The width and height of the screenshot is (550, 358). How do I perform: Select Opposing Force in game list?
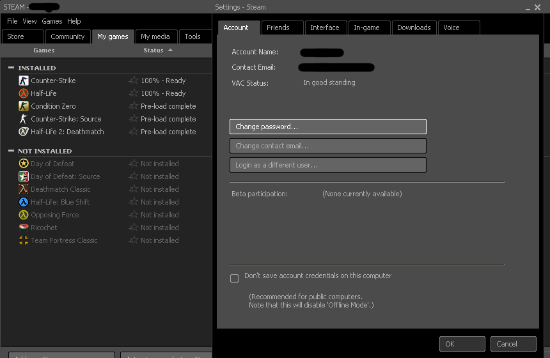pyautogui.click(x=55, y=215)
